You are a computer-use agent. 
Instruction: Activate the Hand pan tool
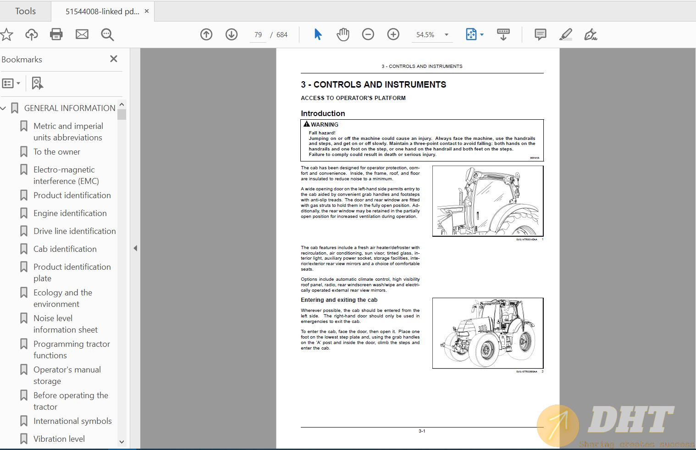click(x=343, y=34)
